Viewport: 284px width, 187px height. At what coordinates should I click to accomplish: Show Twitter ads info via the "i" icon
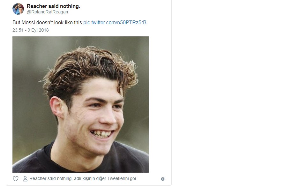(x=163, y=179)
